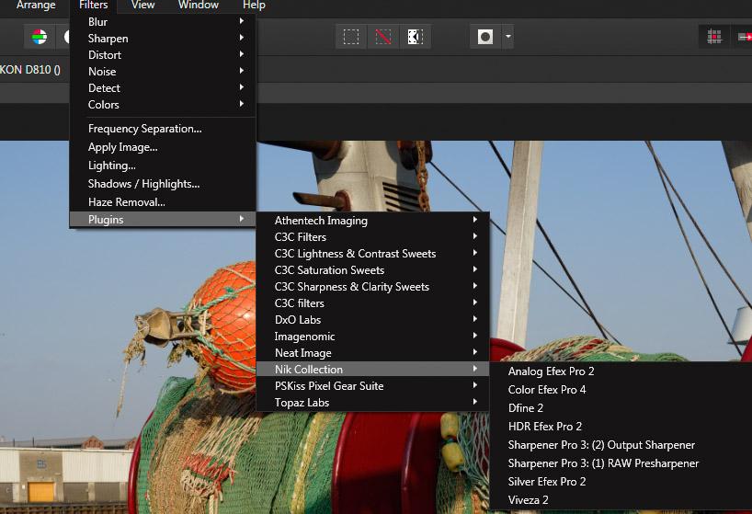Click the invert selection toolbar icon
The width and height of the screenshot is (752, 514).
click(x=416, y=37)
